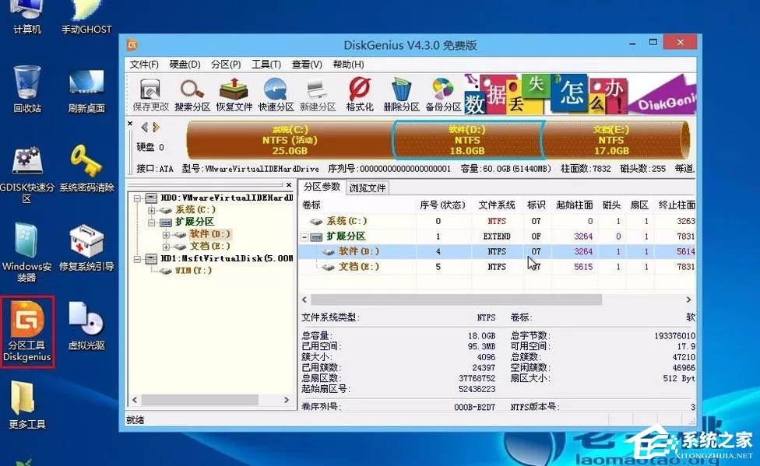Switch to the 分区参数 tab
760x466 pixels.
coord(322,187)
